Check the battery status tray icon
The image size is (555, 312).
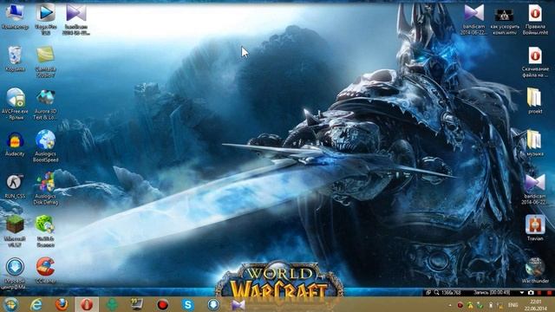pyautogui.click(x=491, y=305)
